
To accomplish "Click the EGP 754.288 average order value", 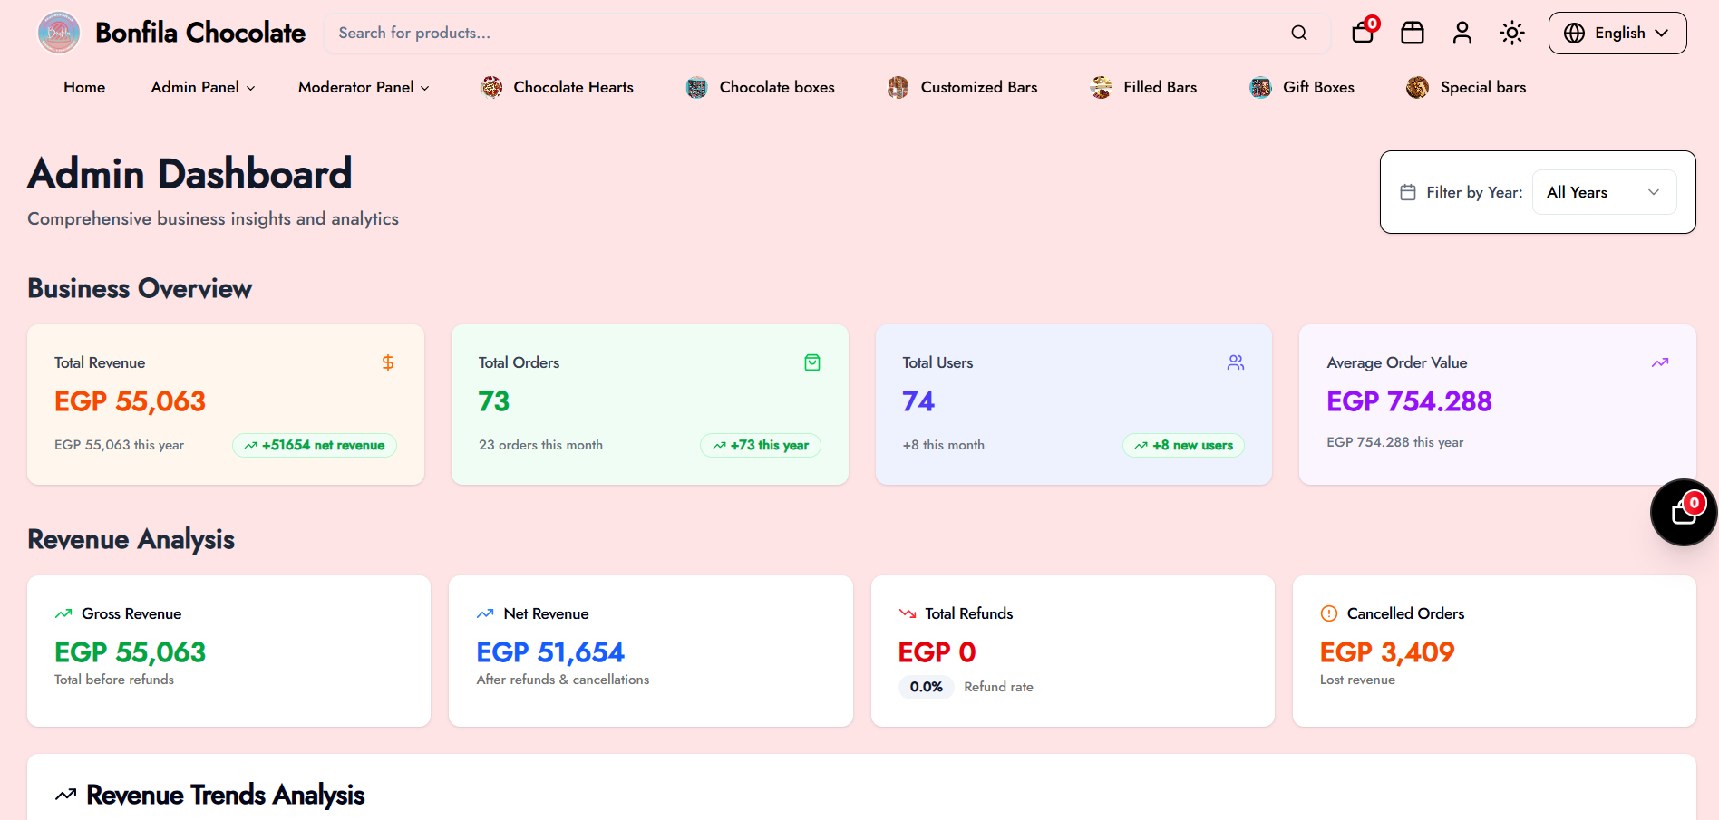I will click(1409, 401).
